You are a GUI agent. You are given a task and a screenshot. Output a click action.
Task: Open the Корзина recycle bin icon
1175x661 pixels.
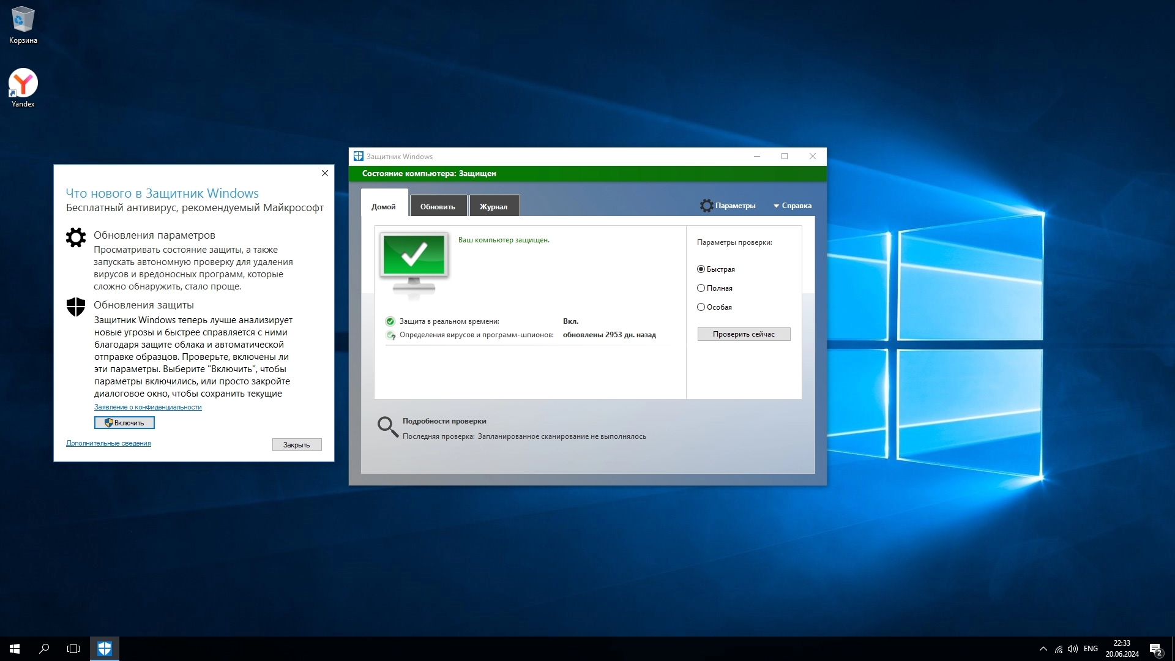click(23, 20)
